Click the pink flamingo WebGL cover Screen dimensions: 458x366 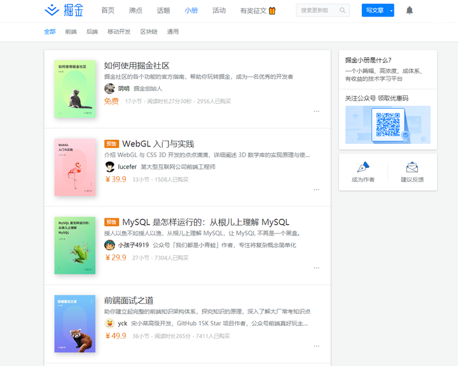coord(75,167)
